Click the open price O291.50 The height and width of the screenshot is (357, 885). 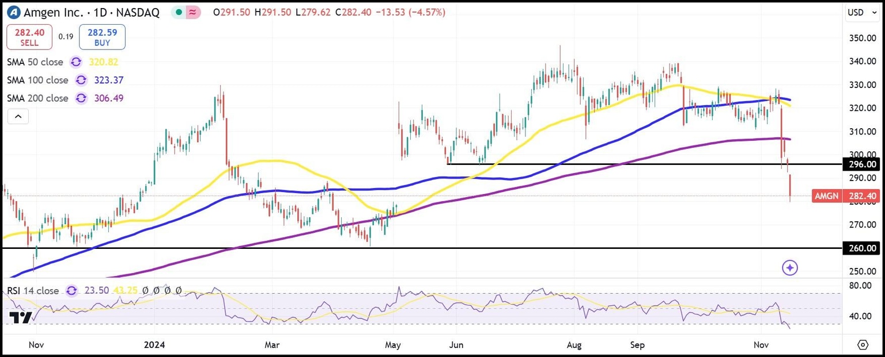[232, 12]
